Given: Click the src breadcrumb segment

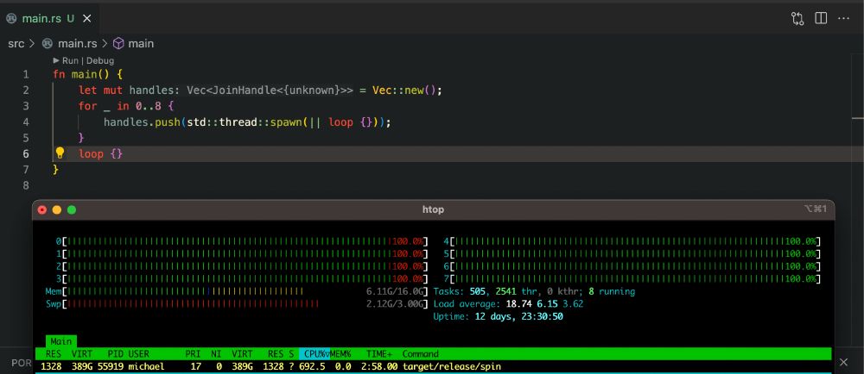Looking at the screenshot, I should point(16,43).
